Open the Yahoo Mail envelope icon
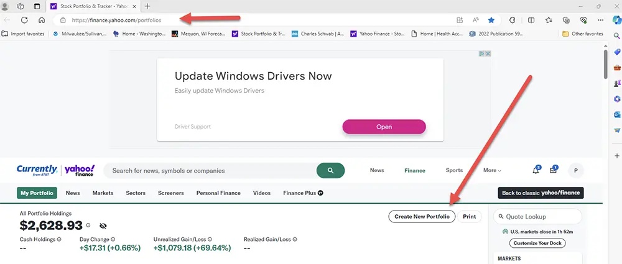This screenshot has height=264, width=622. tap(555, 170)
